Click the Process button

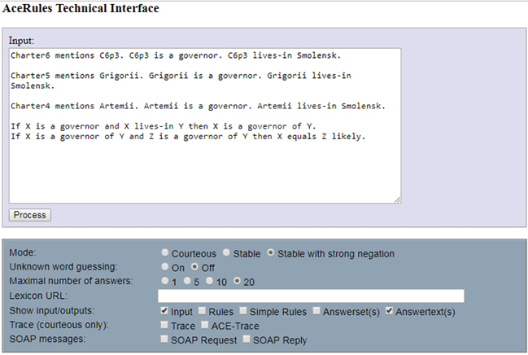pyautogui.click(x=30, y=215)
